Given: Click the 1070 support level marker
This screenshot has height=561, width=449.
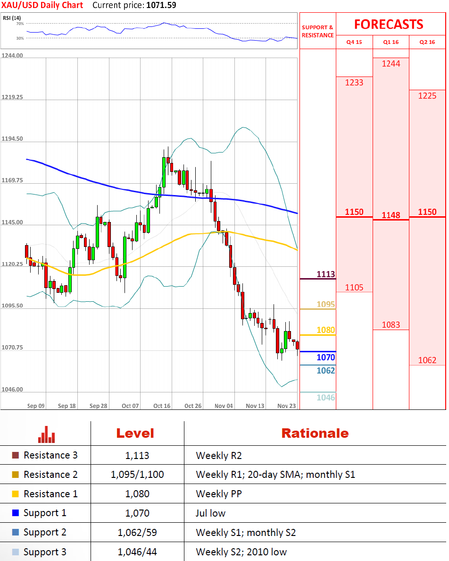Looking at the screenshot, I should pyautogui.click(x=326, y=357).
